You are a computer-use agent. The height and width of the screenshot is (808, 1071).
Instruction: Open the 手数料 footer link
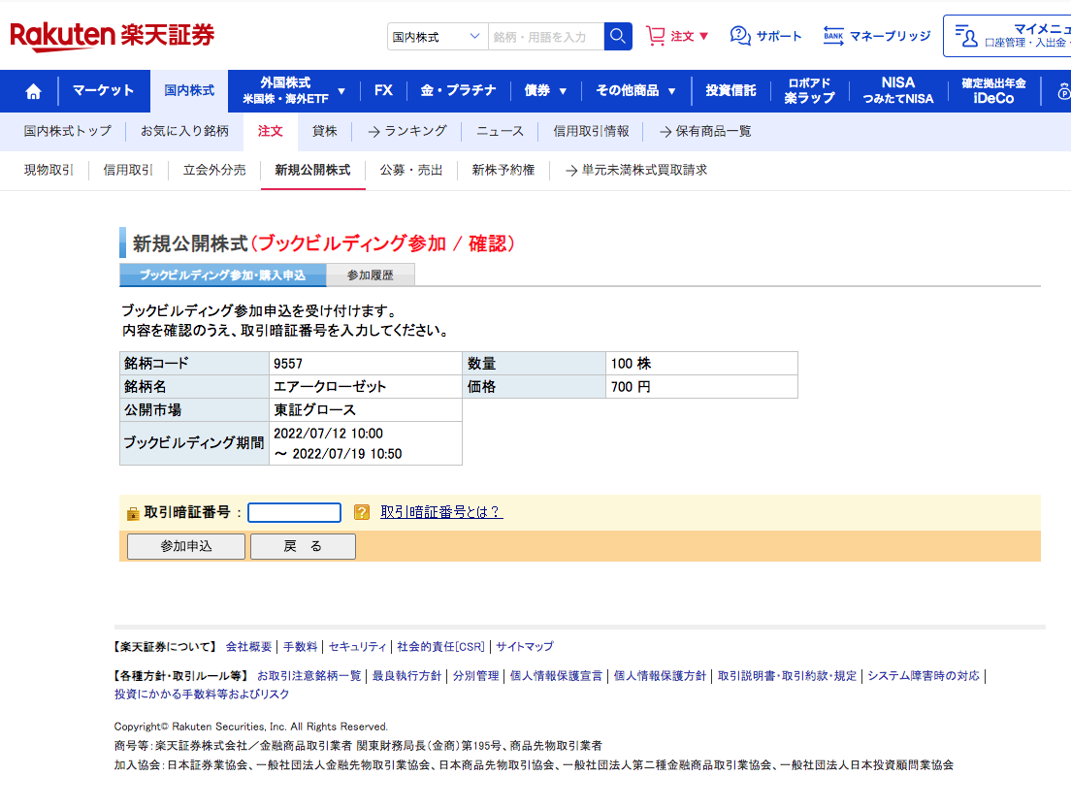click(x=300, y=647)
